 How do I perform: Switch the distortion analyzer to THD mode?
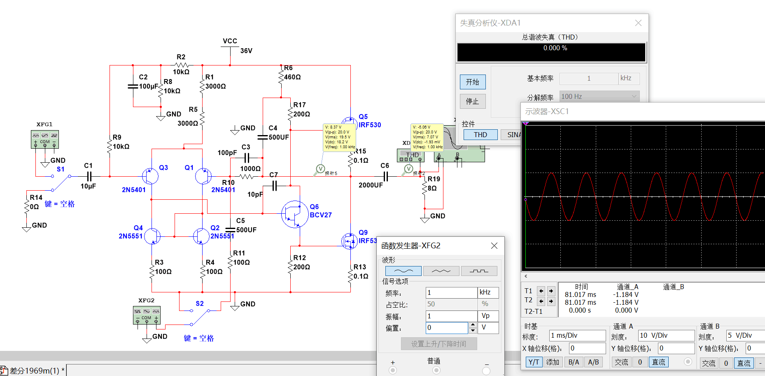pyautogui.click(x=480, y=135)
